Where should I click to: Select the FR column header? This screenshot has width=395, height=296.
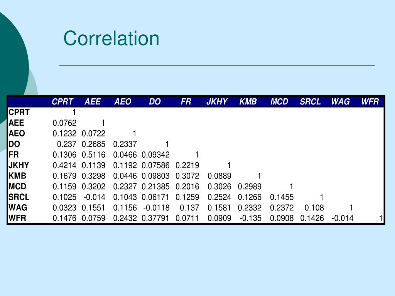(186, 102)
